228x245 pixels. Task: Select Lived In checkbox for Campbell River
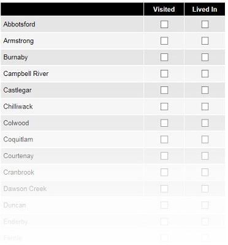205,73
